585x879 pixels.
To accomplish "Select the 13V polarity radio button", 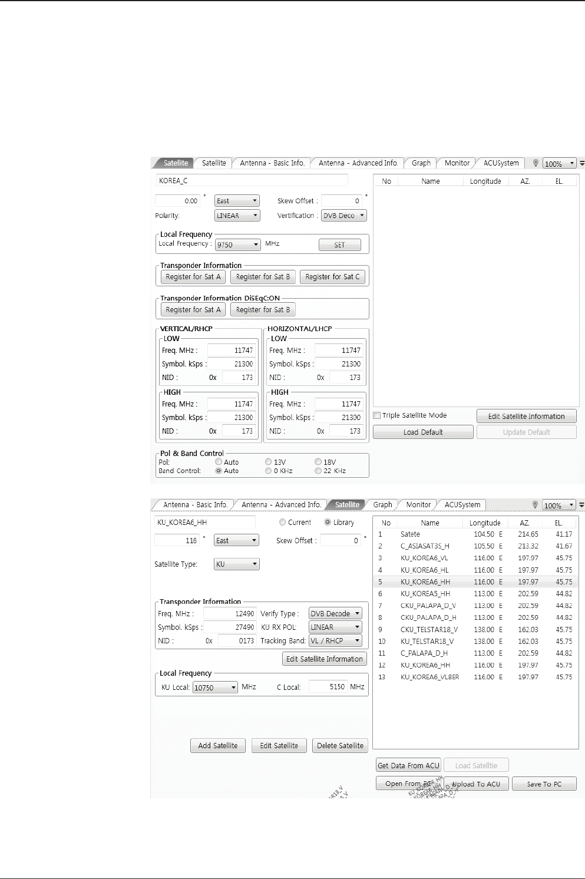I will coord(269,462).
